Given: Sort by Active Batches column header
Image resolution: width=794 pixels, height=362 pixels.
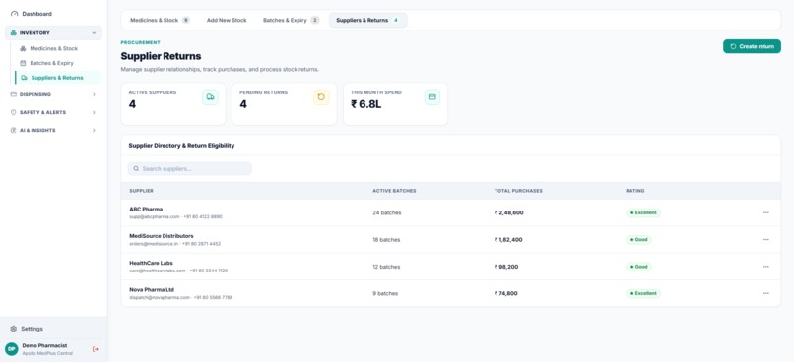Looking at the screenshot, I should coord(394,191).
